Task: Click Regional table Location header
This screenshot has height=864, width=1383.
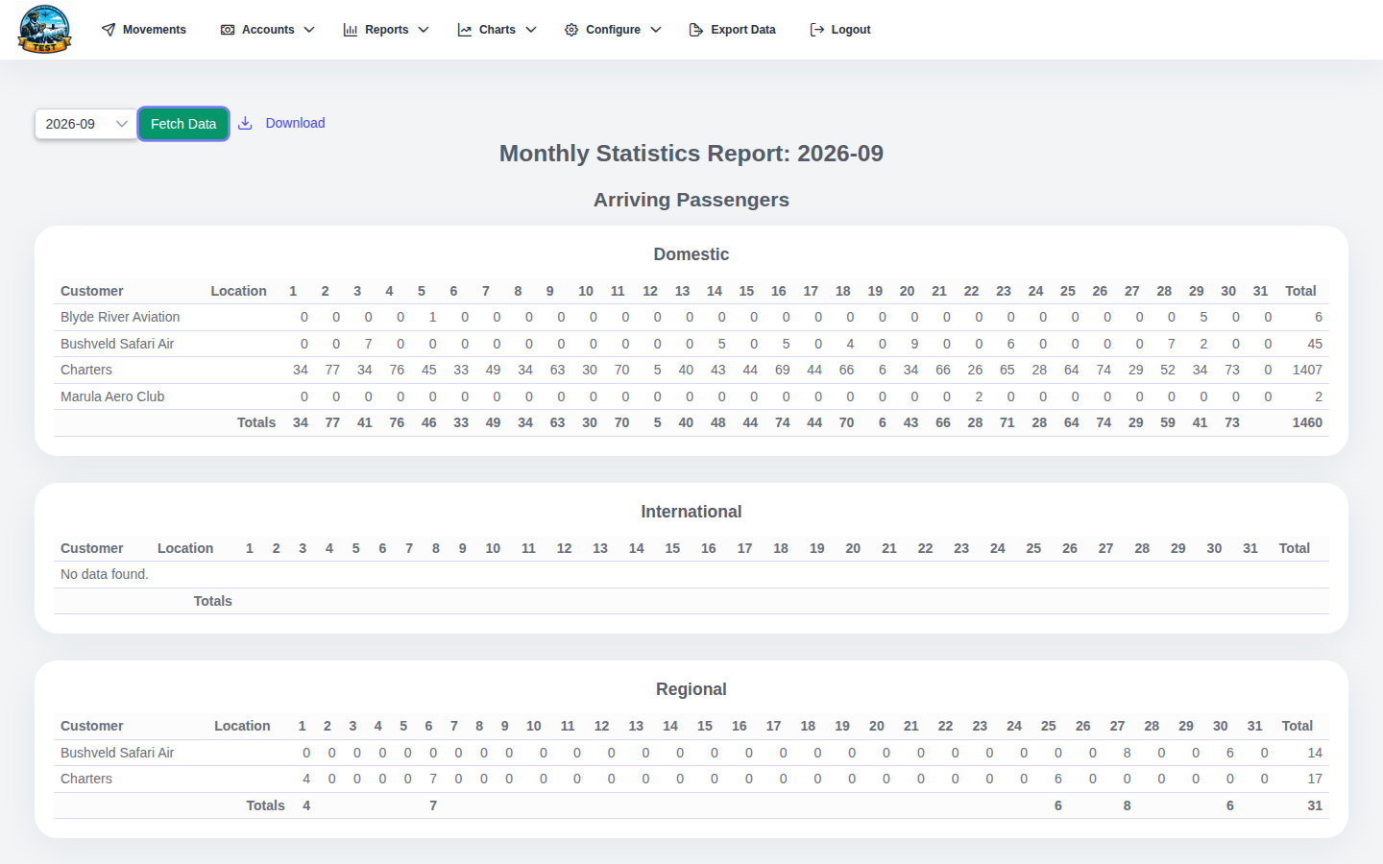Action: tap(242, 726)
